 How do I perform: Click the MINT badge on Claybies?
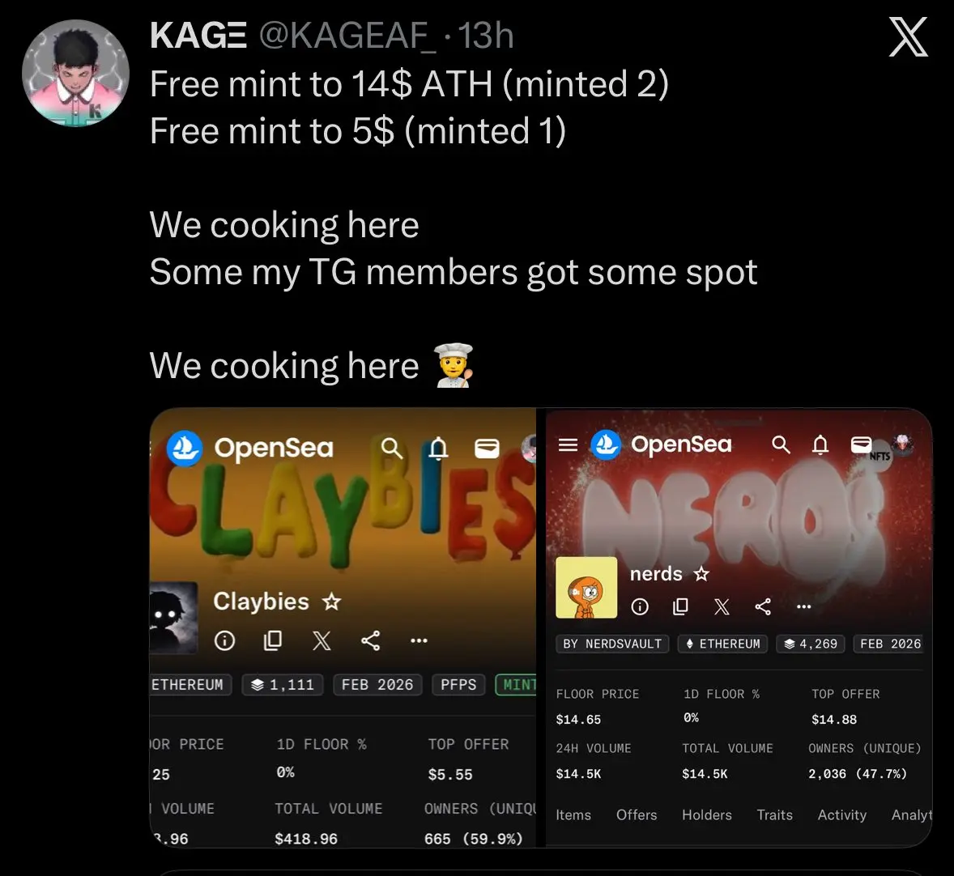tap(516, 684)
